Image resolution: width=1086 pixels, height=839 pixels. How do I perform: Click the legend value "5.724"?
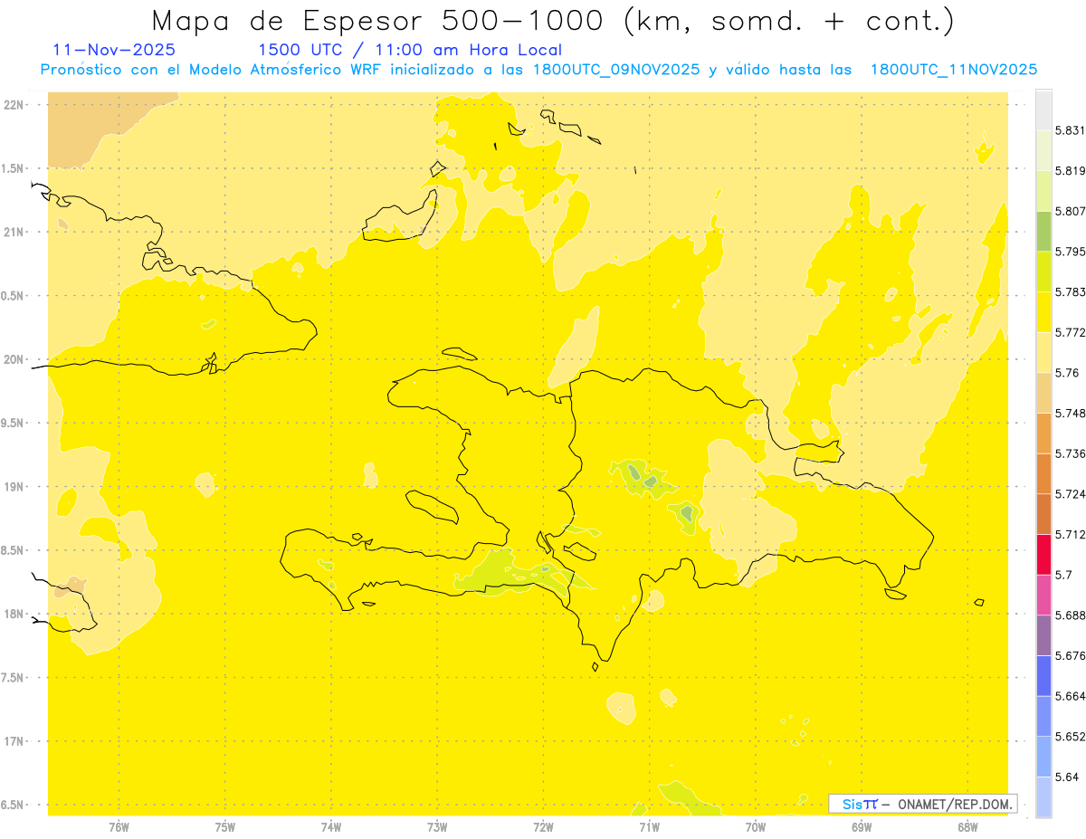tap(1070, 493)
